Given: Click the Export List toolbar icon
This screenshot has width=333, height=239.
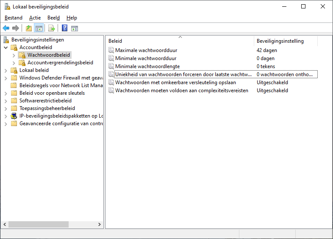Looking at the screenshot, I should 52,28.
